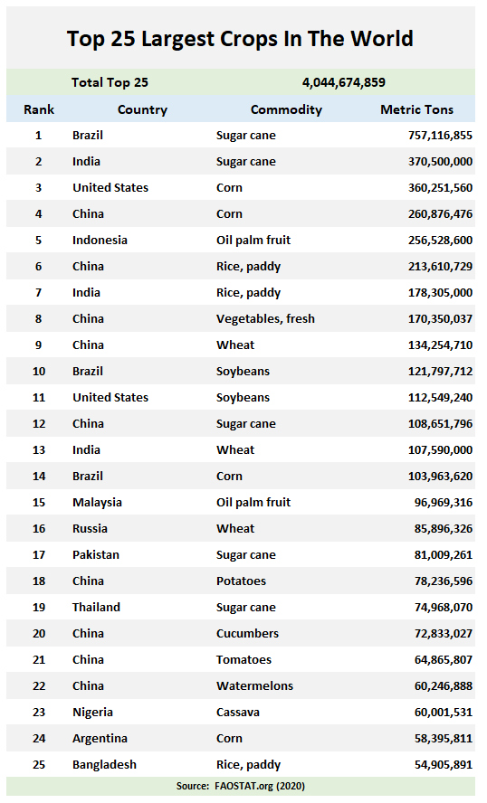Image resolution: width=487 pixels, height=803 pixels.
Task: Select the value 54,905,891
Action: click(x=444, y=765)
